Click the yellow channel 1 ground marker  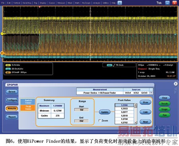[2, 34]
